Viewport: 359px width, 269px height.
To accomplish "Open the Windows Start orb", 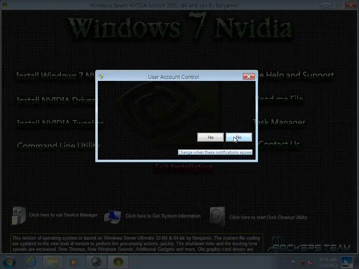I will 9,262.
